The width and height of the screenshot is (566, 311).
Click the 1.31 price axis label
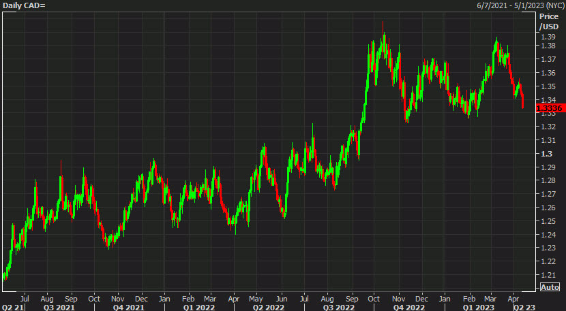pyautogui.click(x=548, y=140)
